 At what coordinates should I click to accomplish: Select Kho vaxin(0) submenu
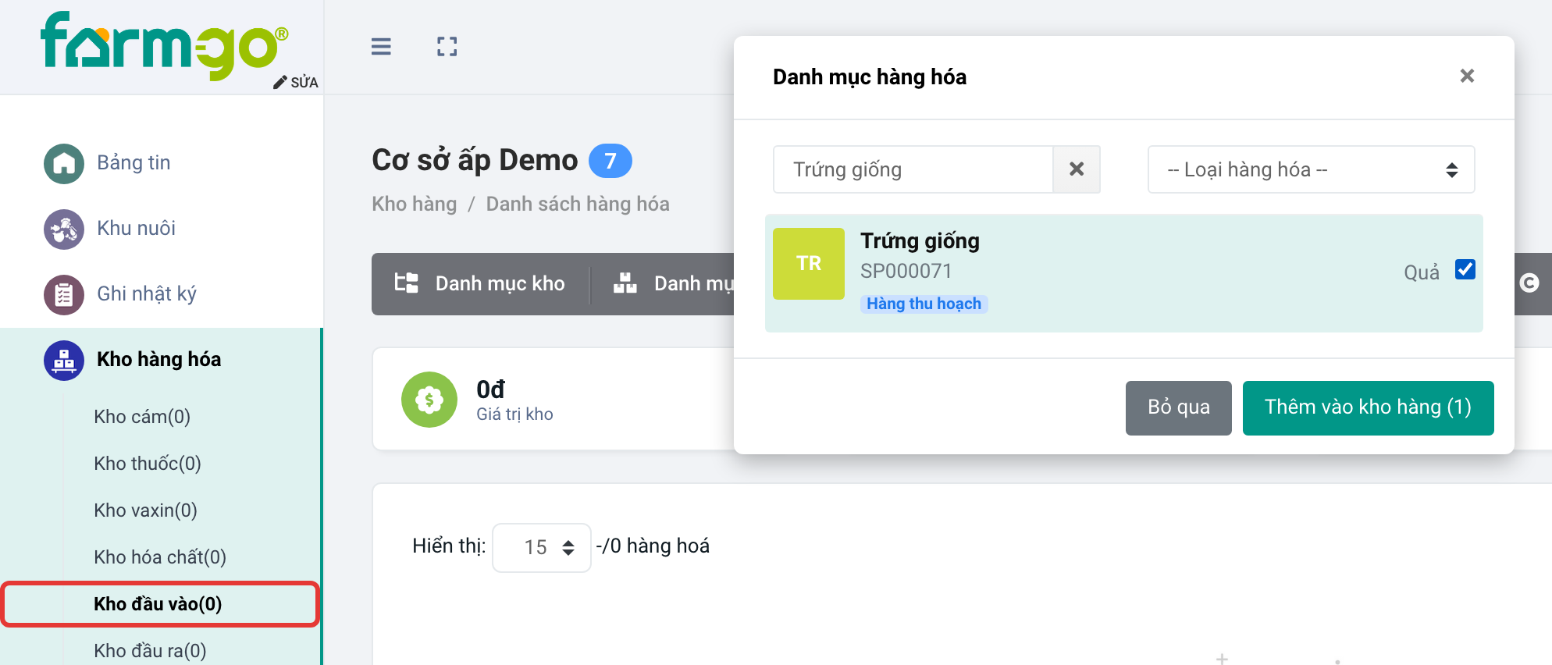pyautogui.click(x=145, y=510)
